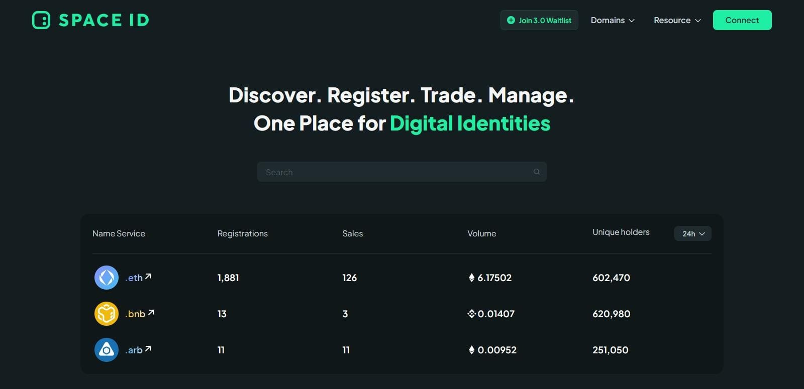Click the Discover. Register. Trade. Manage. heading
The height and width of the screenshot is (389, 804).
[401, 95]
